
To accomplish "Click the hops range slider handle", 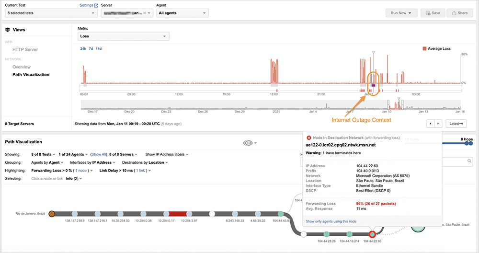I will (467, 143).
